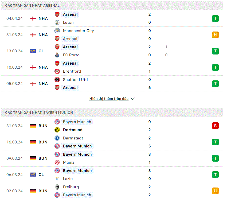Click green T badge for Arsenal vs Luton
The image size is (227, 199).
point(215,18)
